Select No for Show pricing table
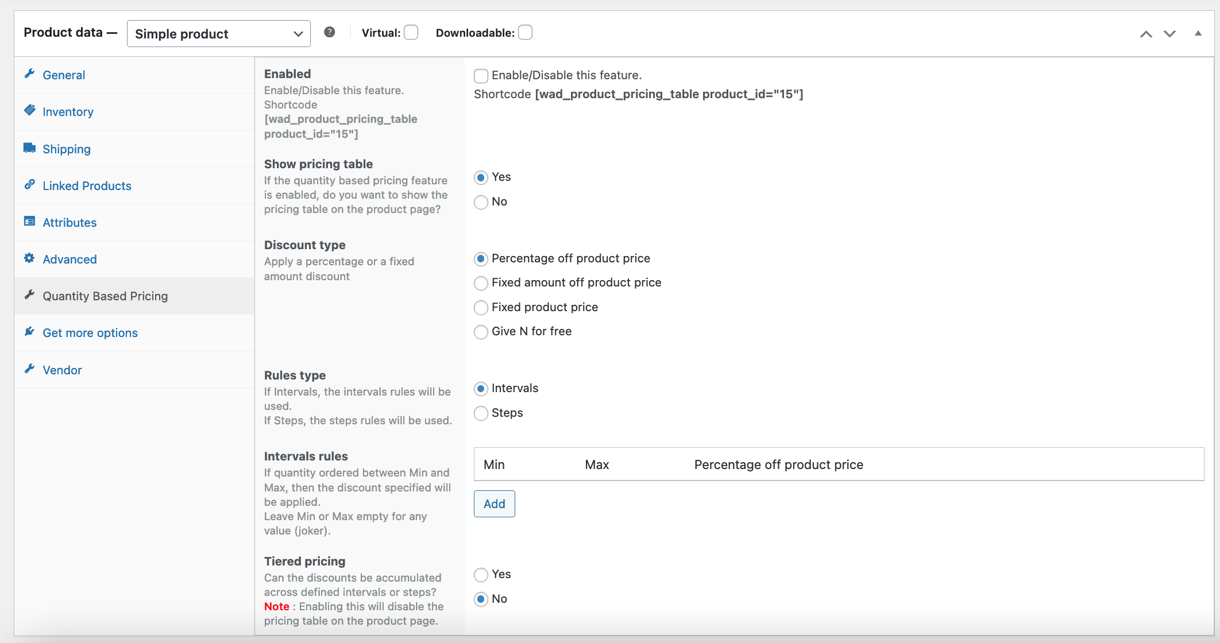This screenshot has height=643, width=1220. (481, 202)
